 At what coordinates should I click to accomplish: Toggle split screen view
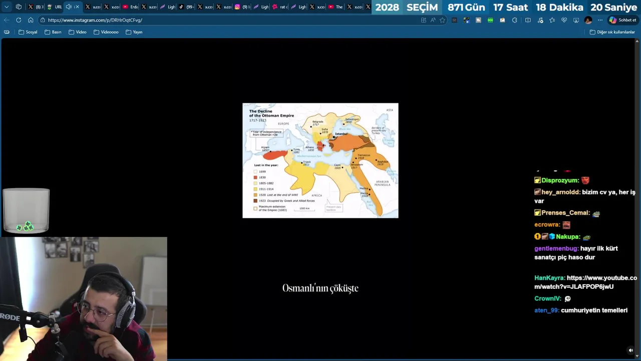coord(528,20)
